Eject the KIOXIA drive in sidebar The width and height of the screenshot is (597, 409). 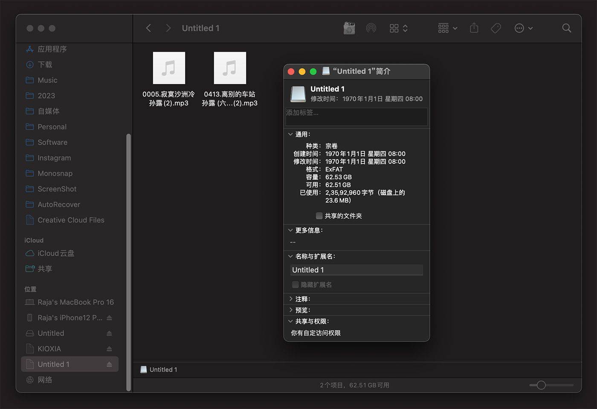(109, 349)
